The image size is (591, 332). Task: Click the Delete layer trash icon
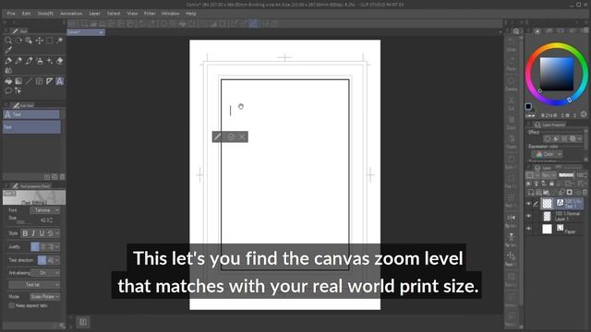point(585,193)
